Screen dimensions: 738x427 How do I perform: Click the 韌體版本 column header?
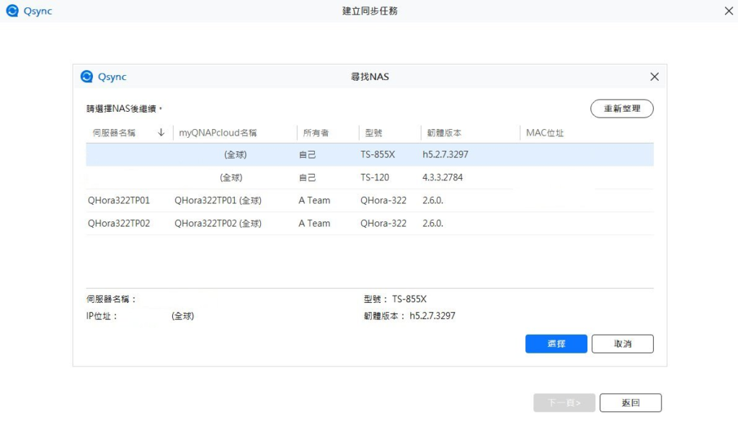(443, 133)
